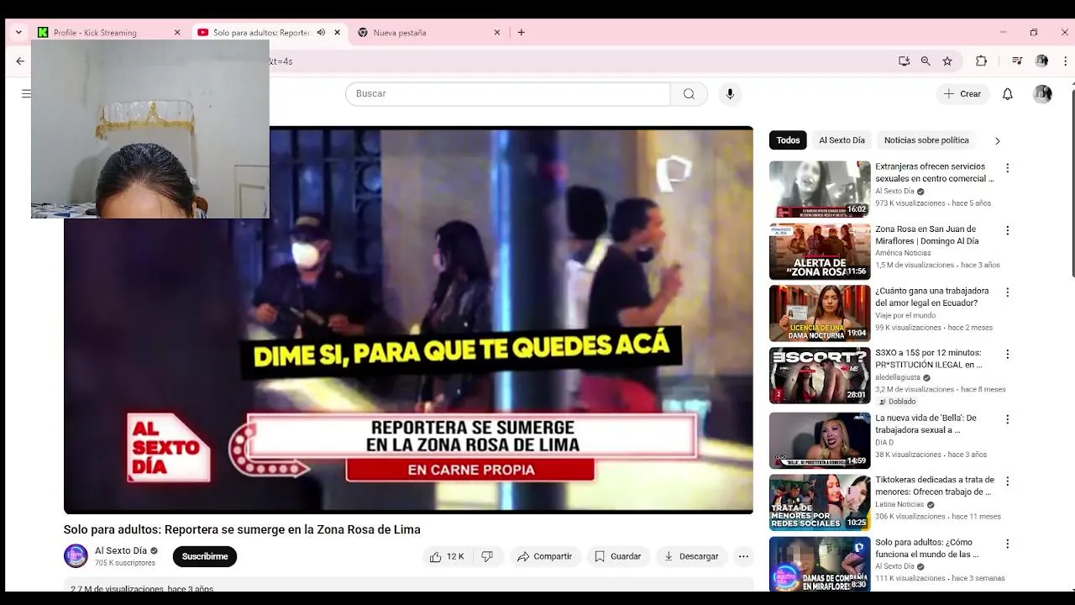Open options for La nueva vida de Bella
1075x605 pixels.
pos(1008,419)
